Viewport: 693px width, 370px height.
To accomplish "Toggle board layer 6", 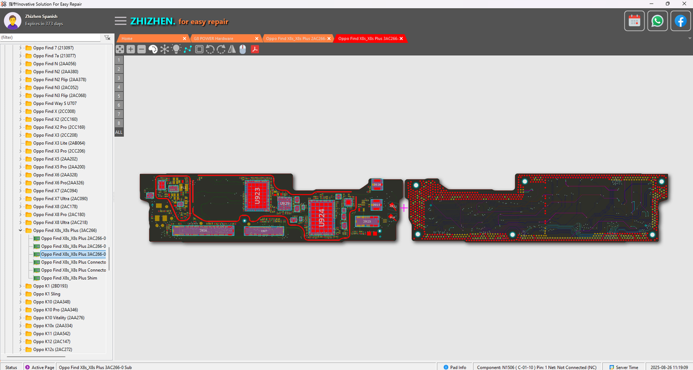I will point(119,105).
